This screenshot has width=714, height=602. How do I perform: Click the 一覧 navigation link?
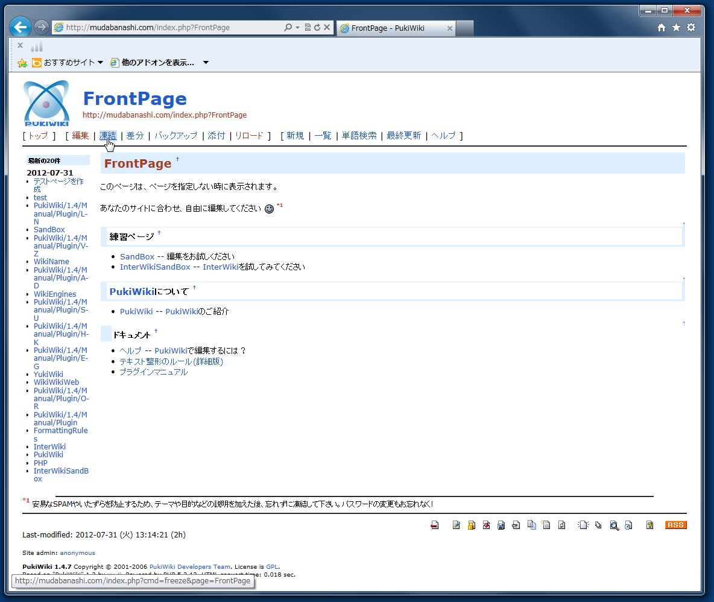pos(323,135)
